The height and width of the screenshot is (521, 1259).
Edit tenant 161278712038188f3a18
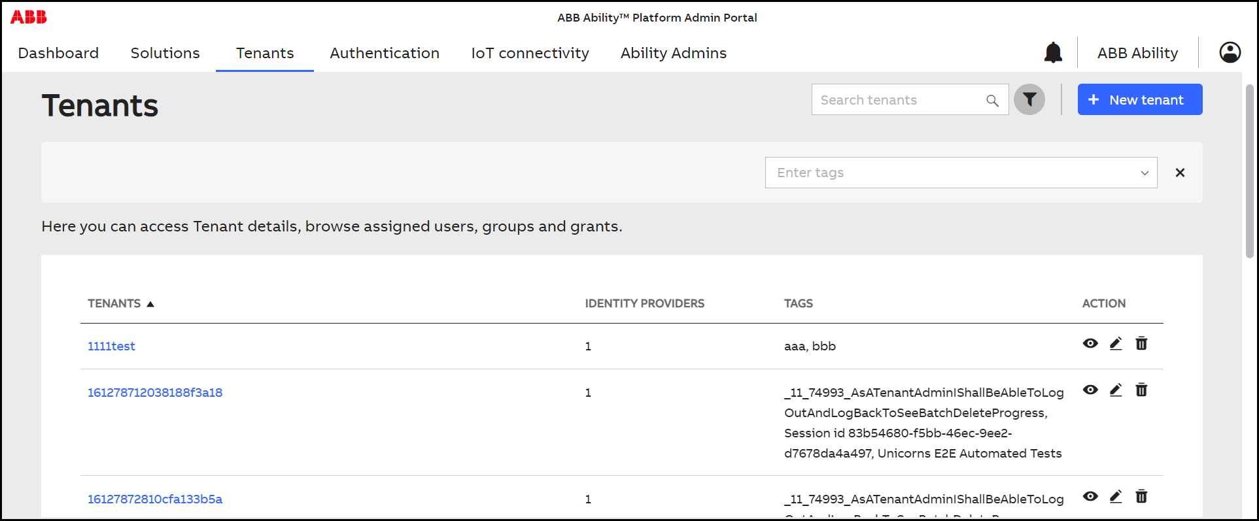[x=1116, y=390]
